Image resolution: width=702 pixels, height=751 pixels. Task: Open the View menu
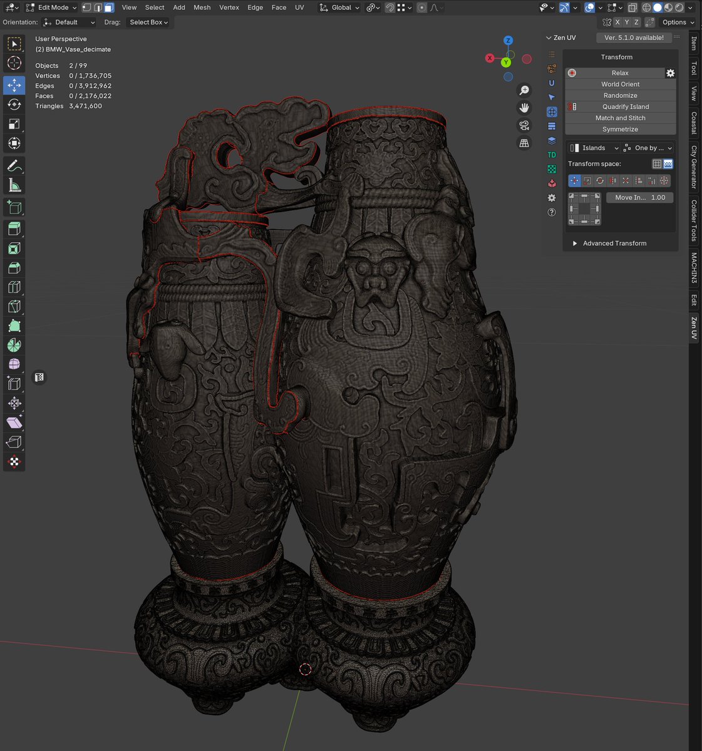129,8
